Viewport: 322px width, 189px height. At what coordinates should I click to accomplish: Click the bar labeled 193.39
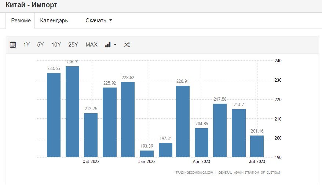point(147,154)
